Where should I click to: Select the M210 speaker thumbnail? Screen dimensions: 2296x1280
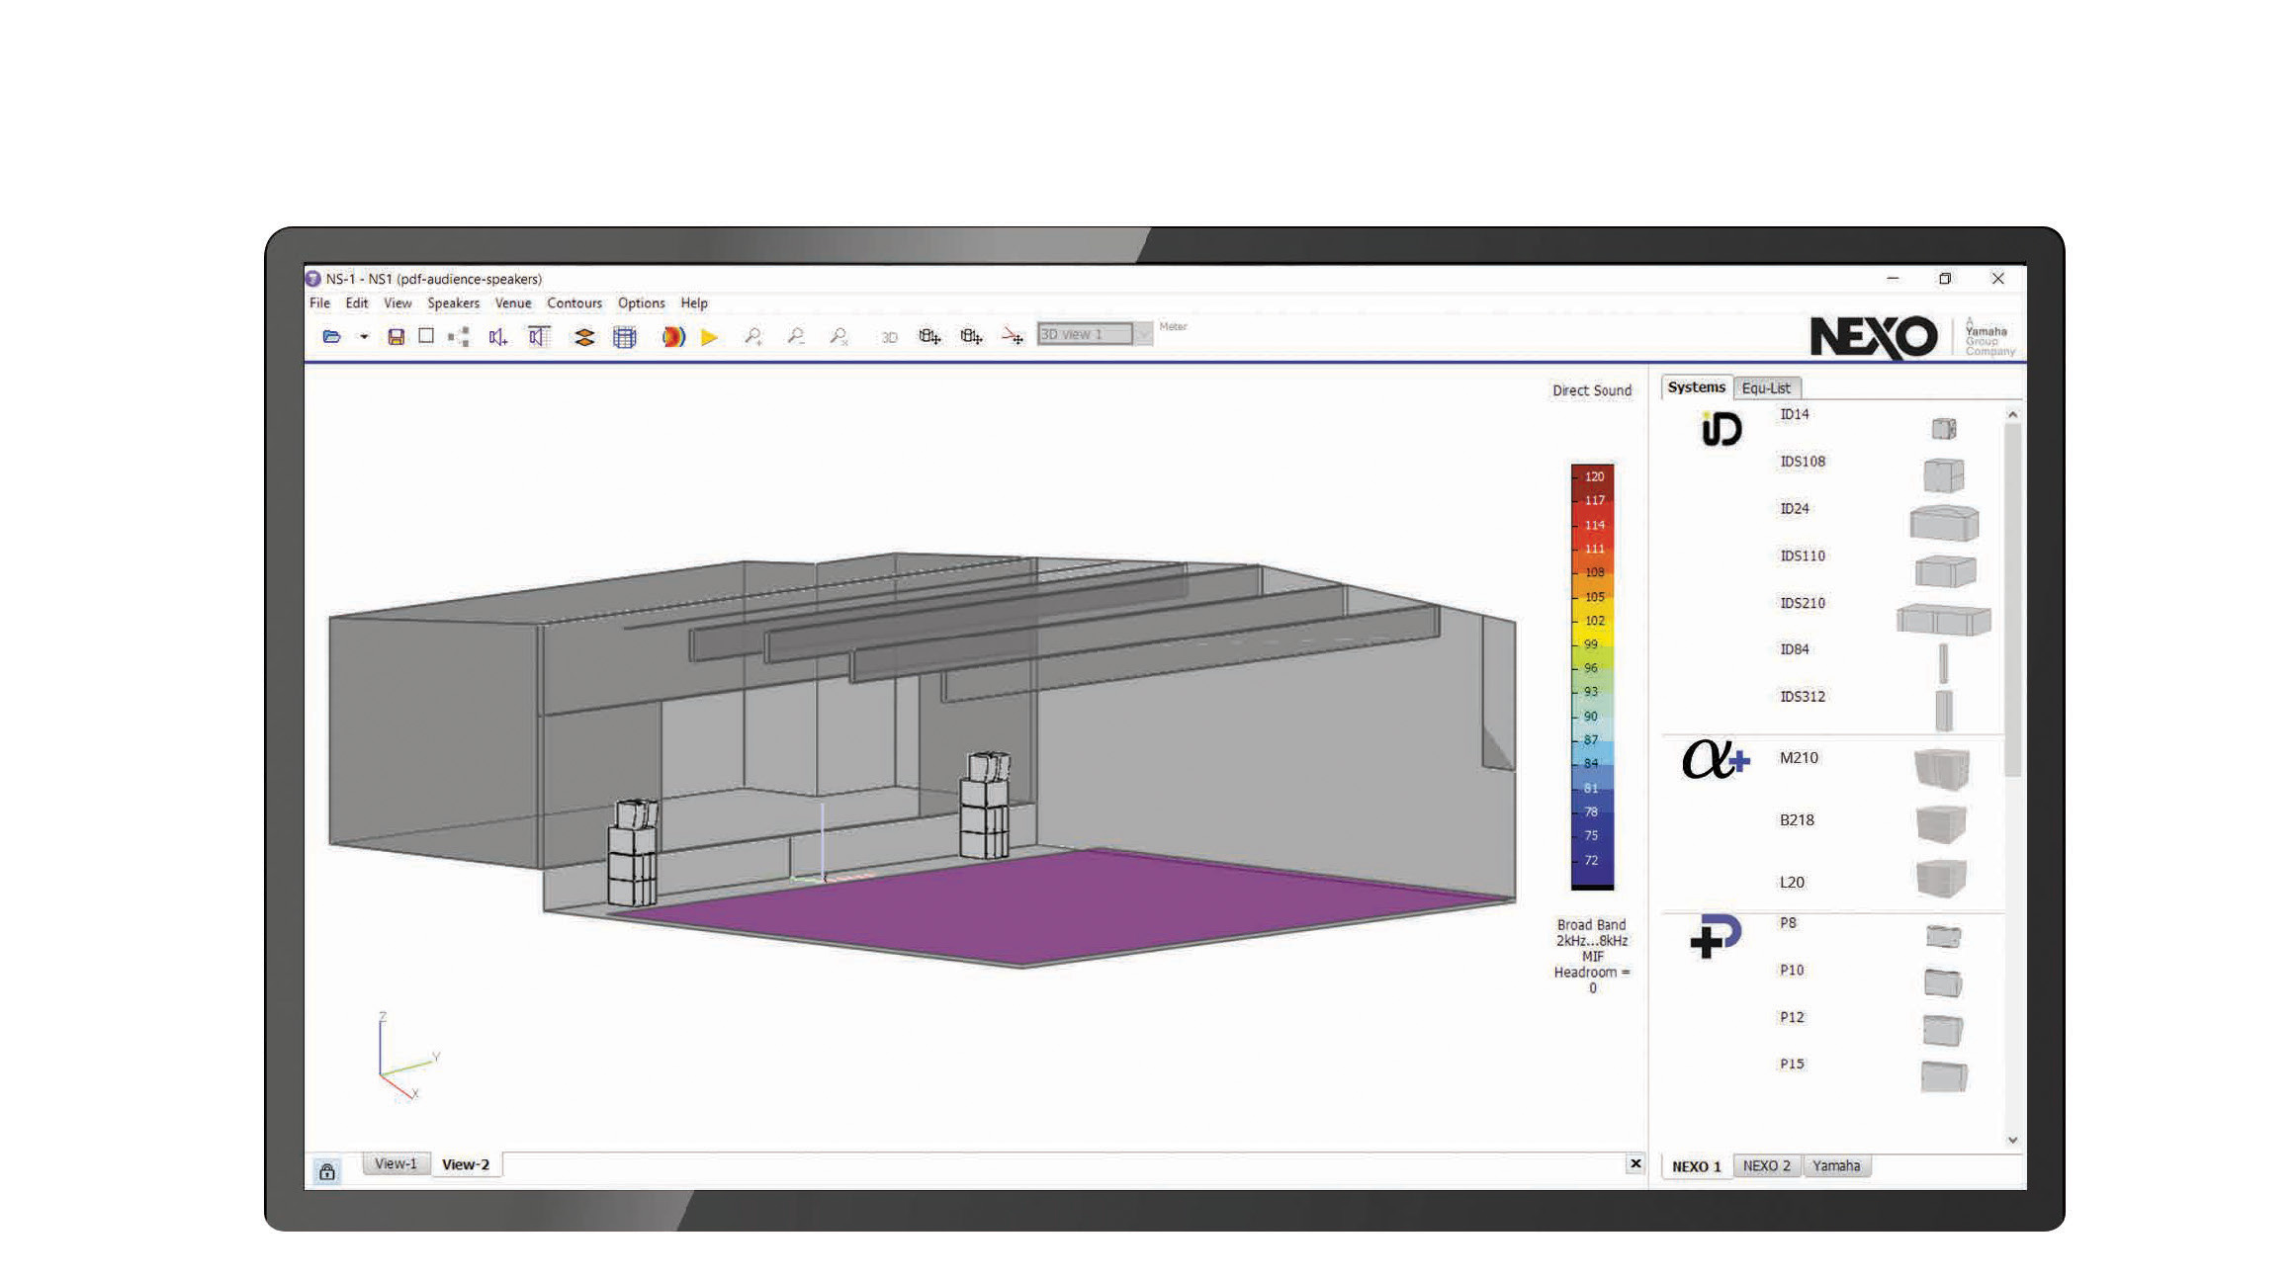pyautogui.click(x=1941, y=768)
